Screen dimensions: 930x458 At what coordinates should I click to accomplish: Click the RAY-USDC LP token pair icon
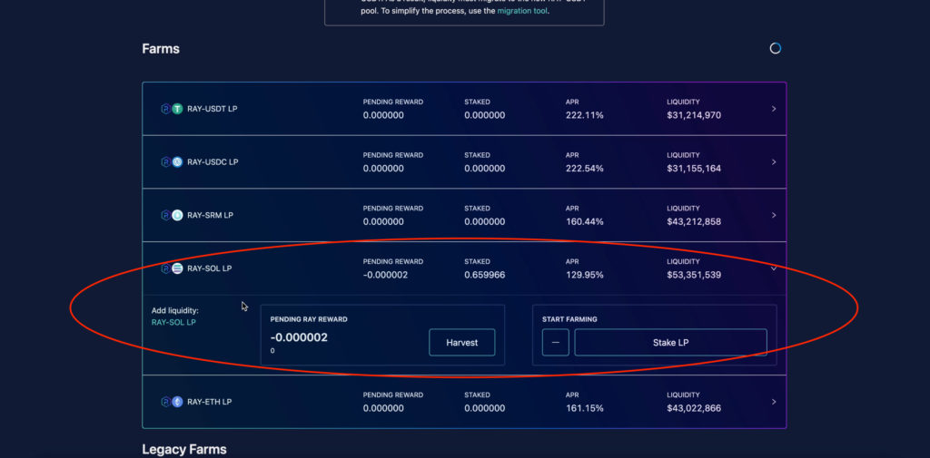[172, 162]
